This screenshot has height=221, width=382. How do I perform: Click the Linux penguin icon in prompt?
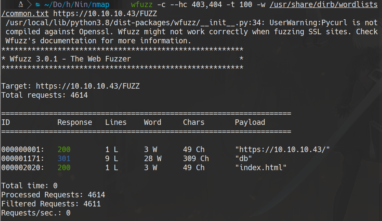21,4
